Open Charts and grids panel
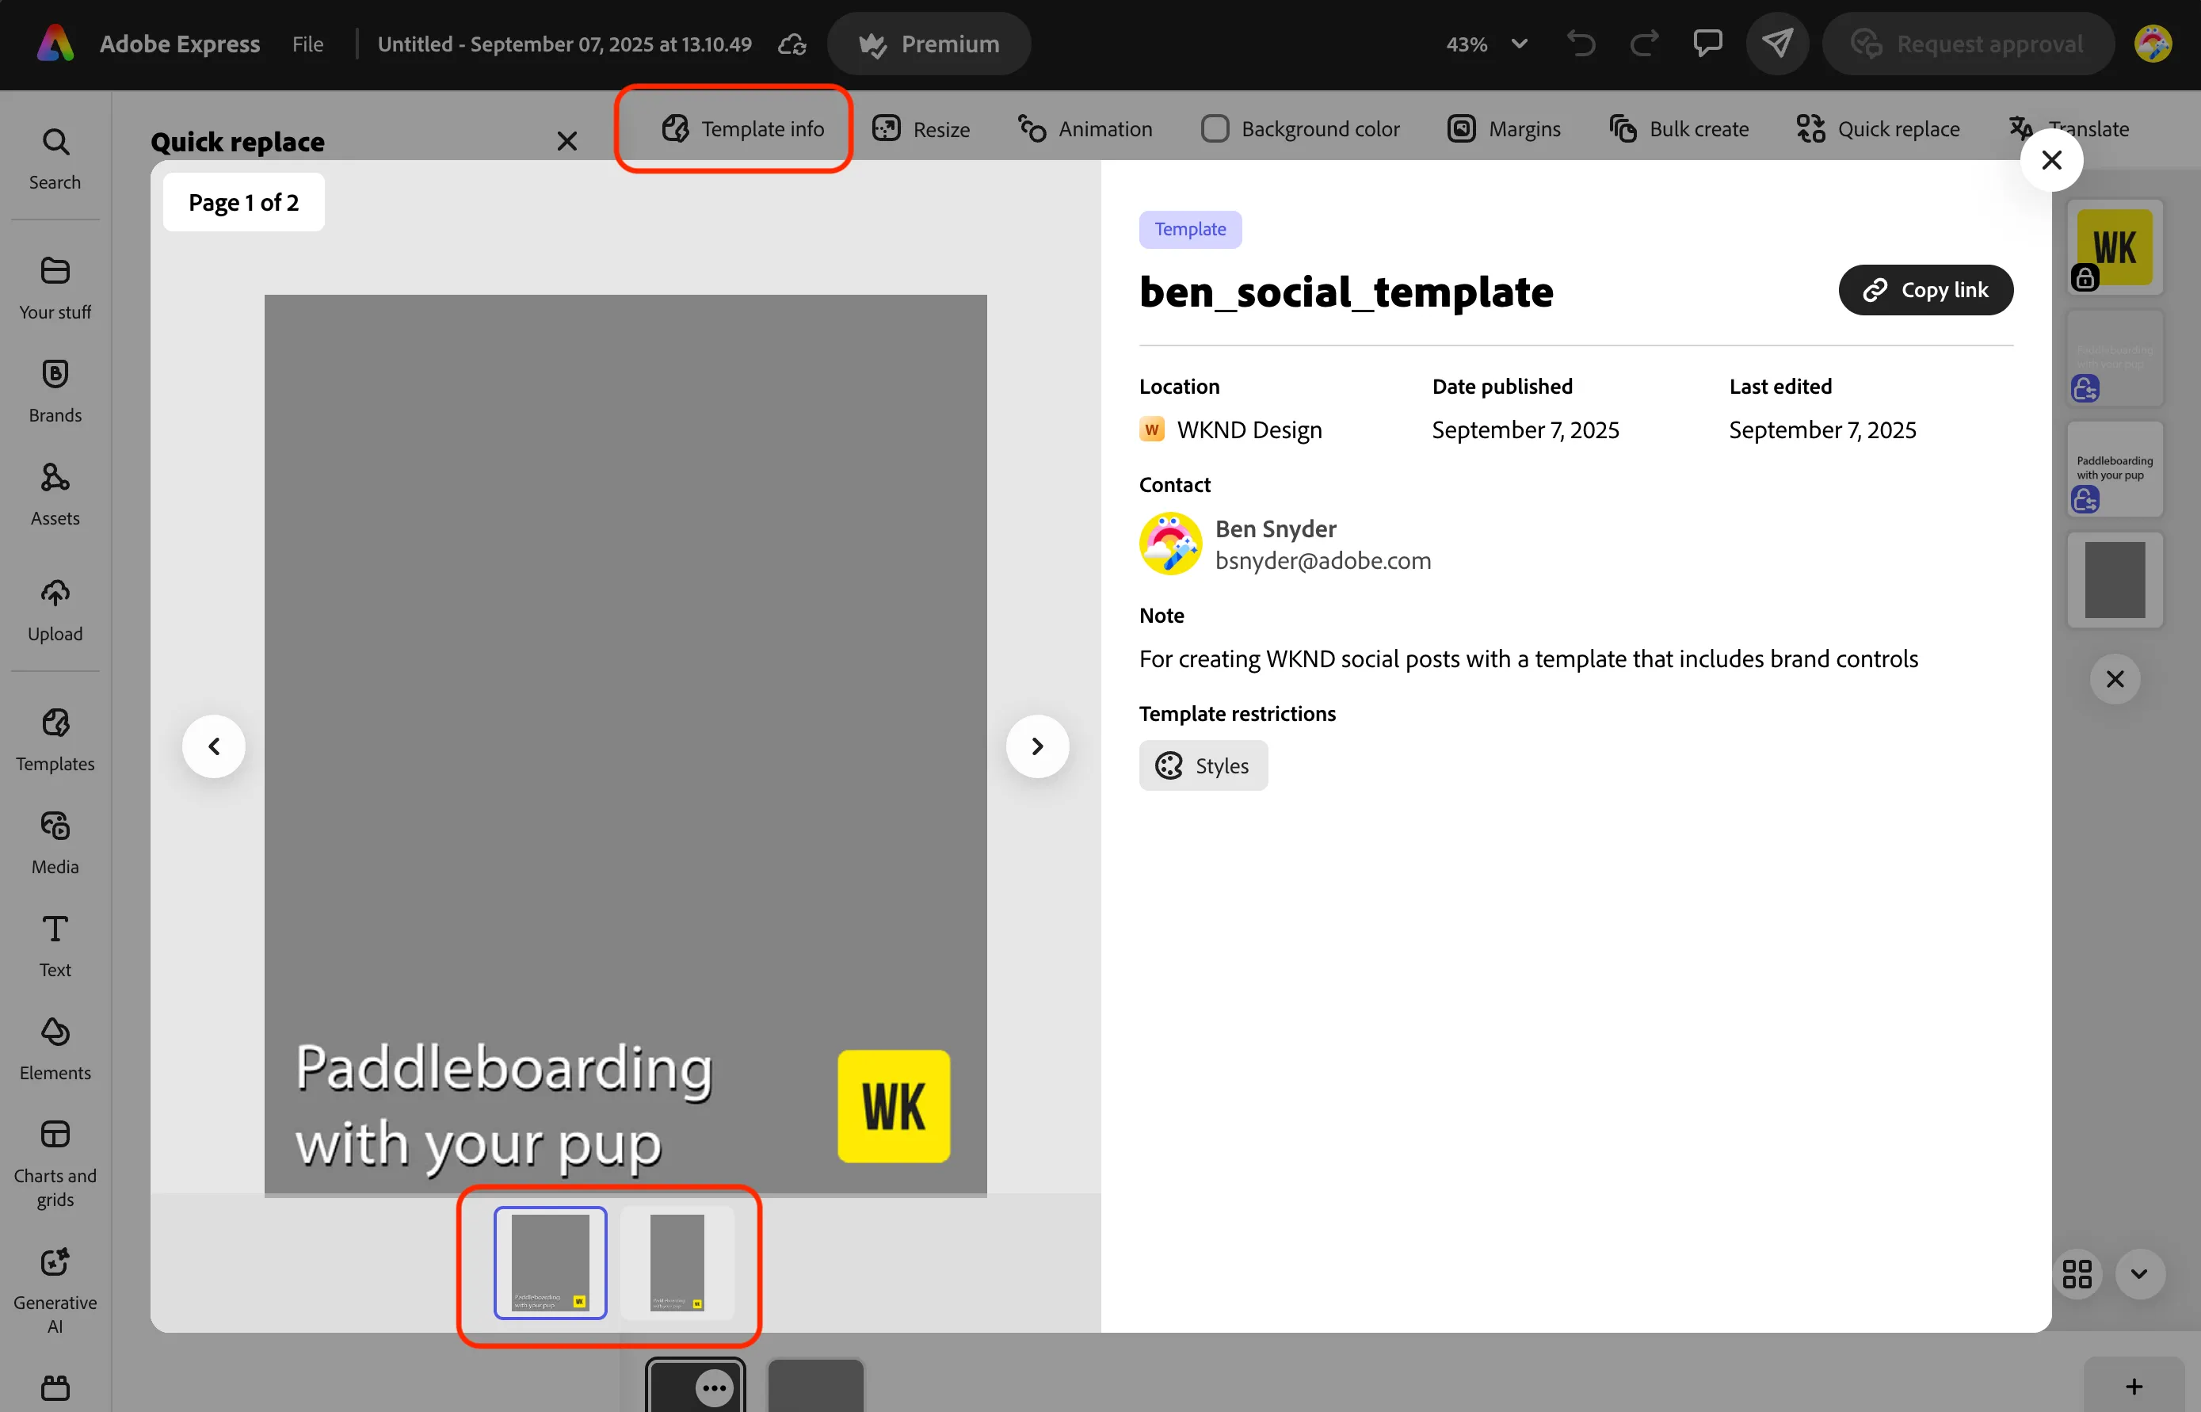2201x1412 pixels. tap(55, 1163)
